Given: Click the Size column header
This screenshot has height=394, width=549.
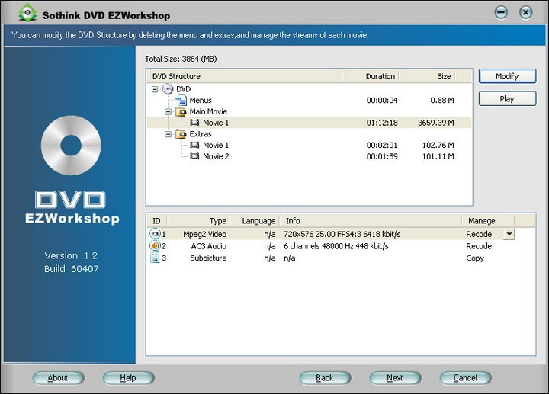Looking at the screenshot, I should tap(444, 76).
